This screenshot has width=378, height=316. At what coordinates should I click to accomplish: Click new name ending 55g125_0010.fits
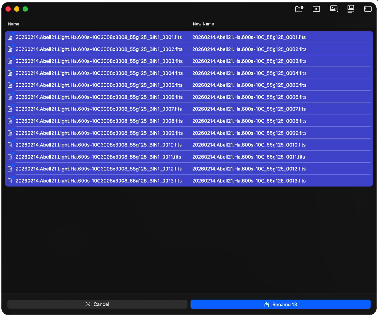[x=249, y=145]
